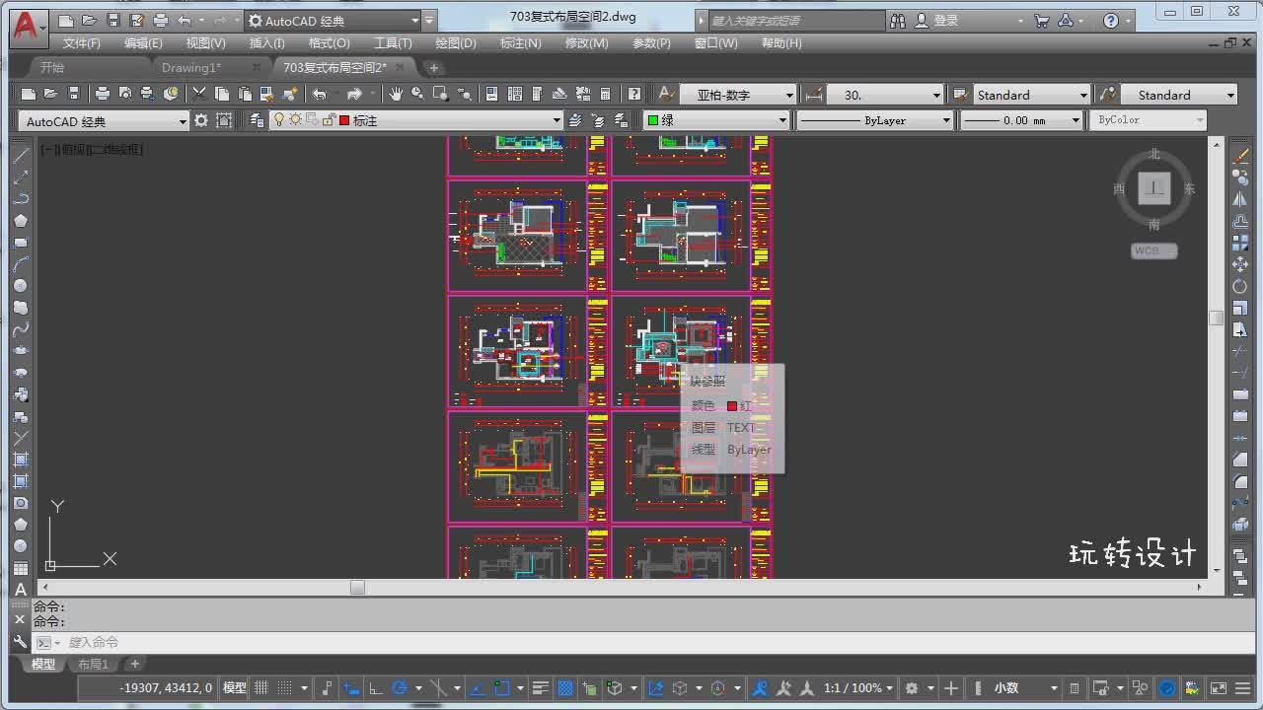Viewport: 1263px width, 710px height.
Task: Toggle transparency display in status bar
Action: (x=565, y=687)
